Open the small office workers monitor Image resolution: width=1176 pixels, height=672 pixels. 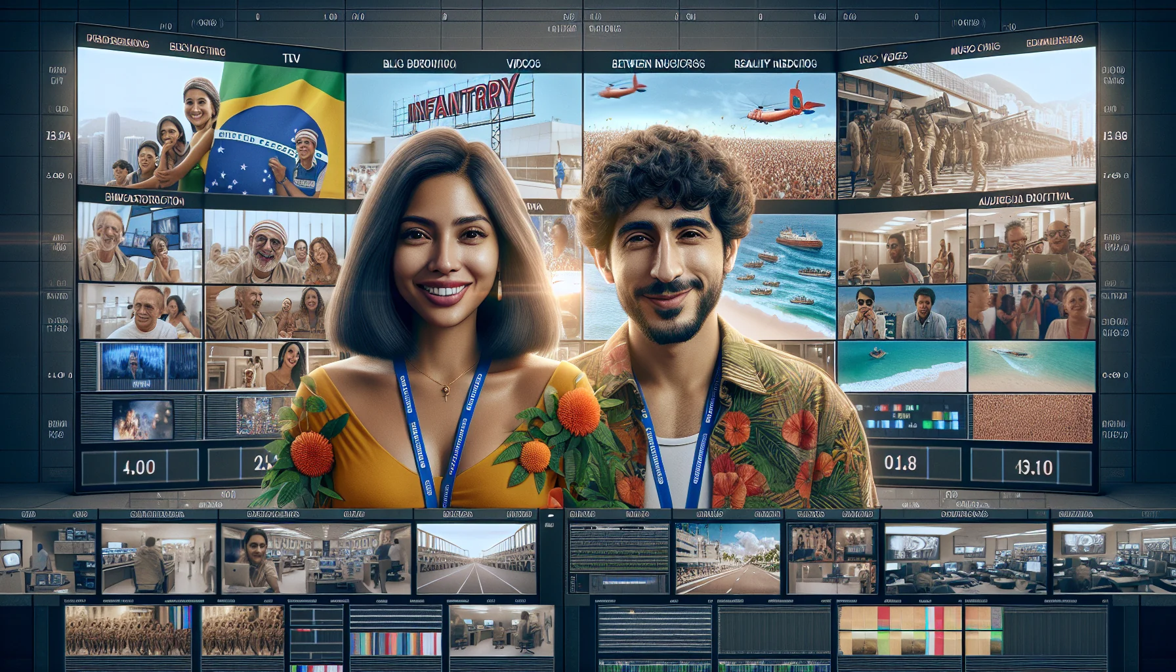click(x=502, y=631)
